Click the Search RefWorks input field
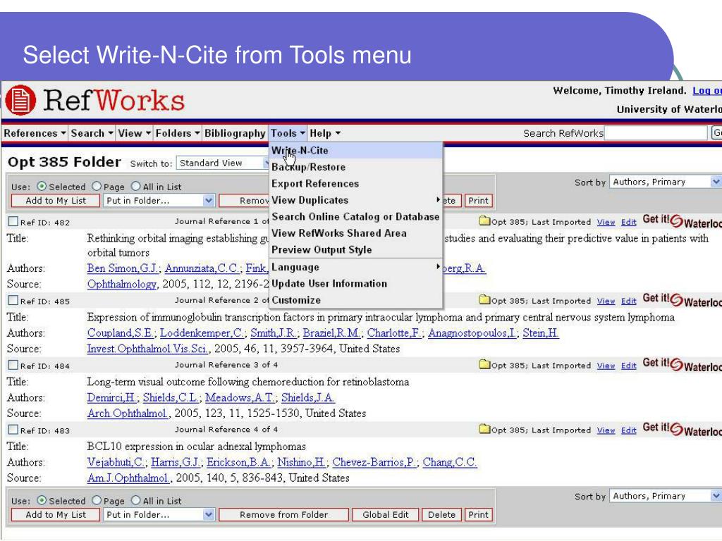This screenshot has width=722, height=541. point(655,133)
